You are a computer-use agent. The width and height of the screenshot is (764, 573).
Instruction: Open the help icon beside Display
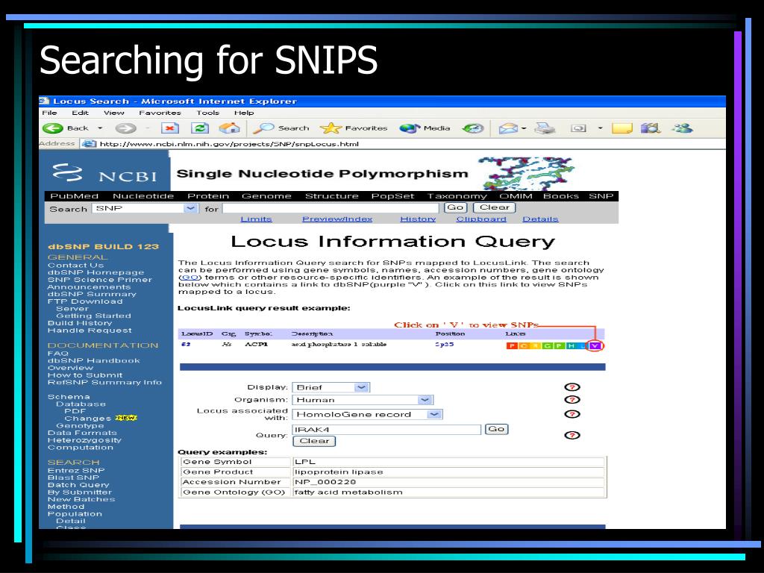coord(572,387)
